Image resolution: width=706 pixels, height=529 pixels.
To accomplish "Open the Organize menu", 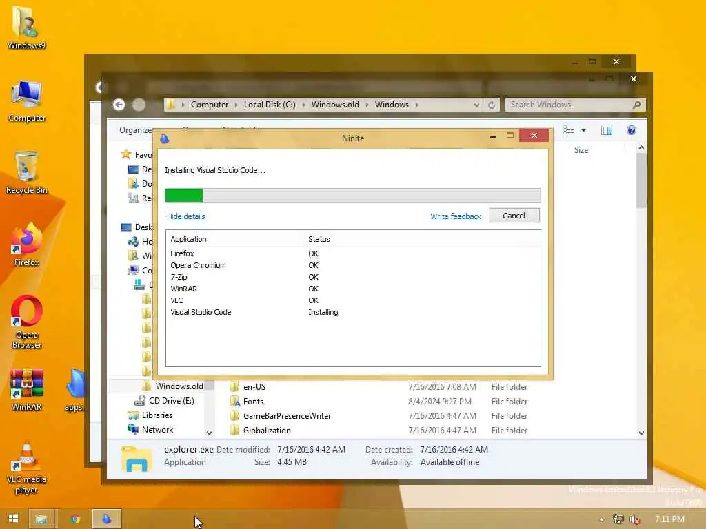I will click(x=136, y=130).
